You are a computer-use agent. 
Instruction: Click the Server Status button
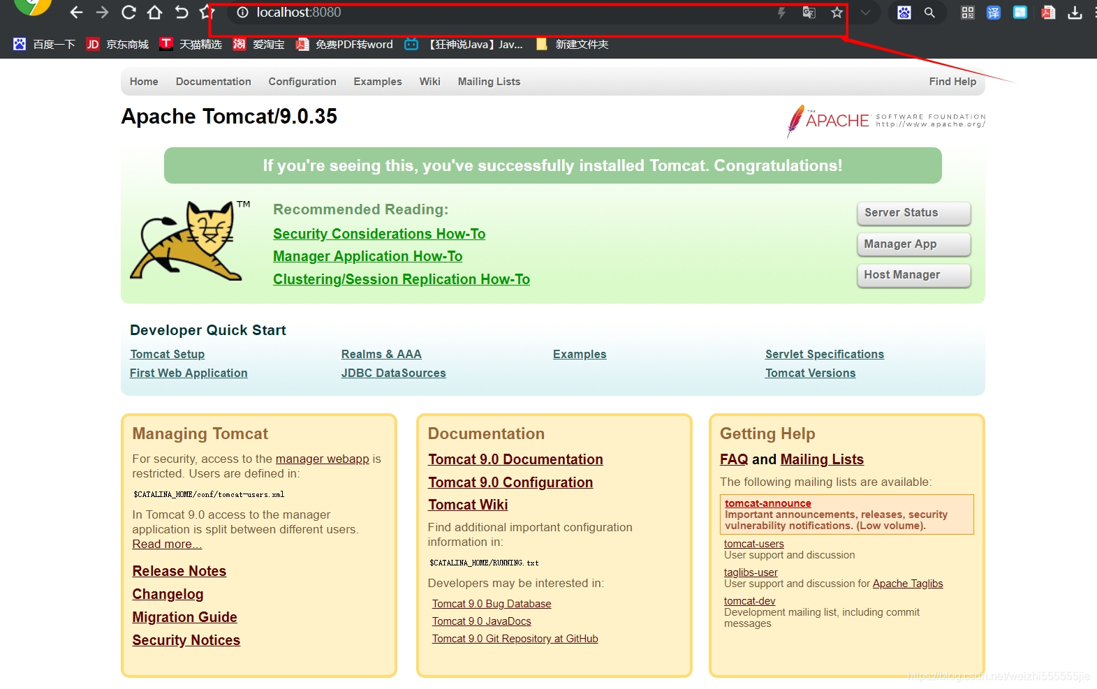pyautogui.click(x=914, y=213)
